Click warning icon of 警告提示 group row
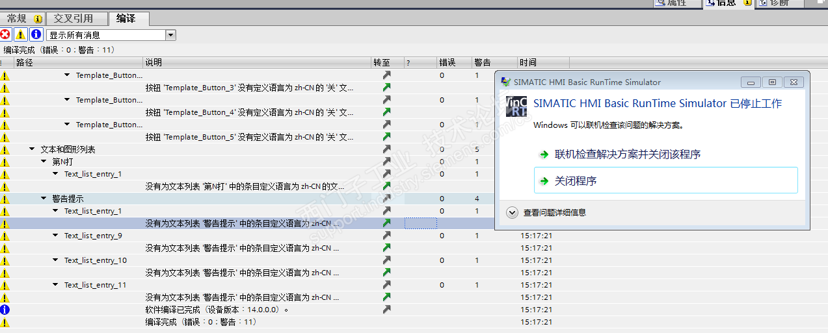Image resolution: width=828 pixels, height=333 pixels. pyautogui.click(x=5, y=199)
